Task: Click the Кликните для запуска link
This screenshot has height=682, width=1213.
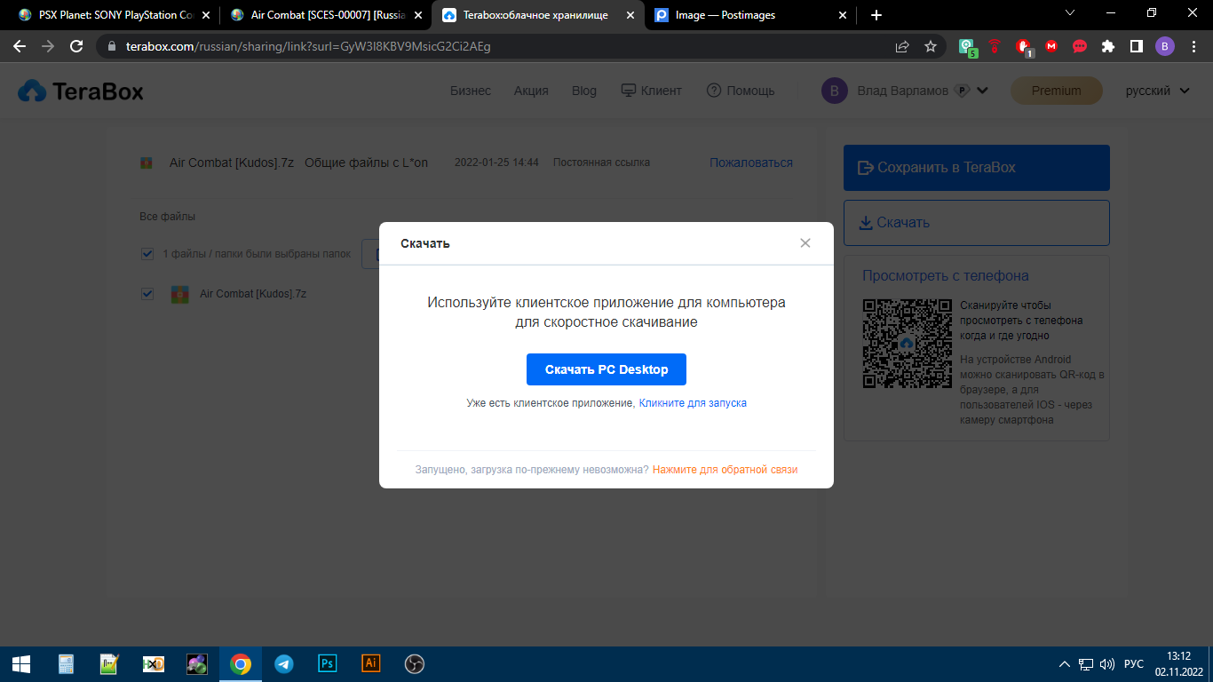Action: tap(693, 403)
